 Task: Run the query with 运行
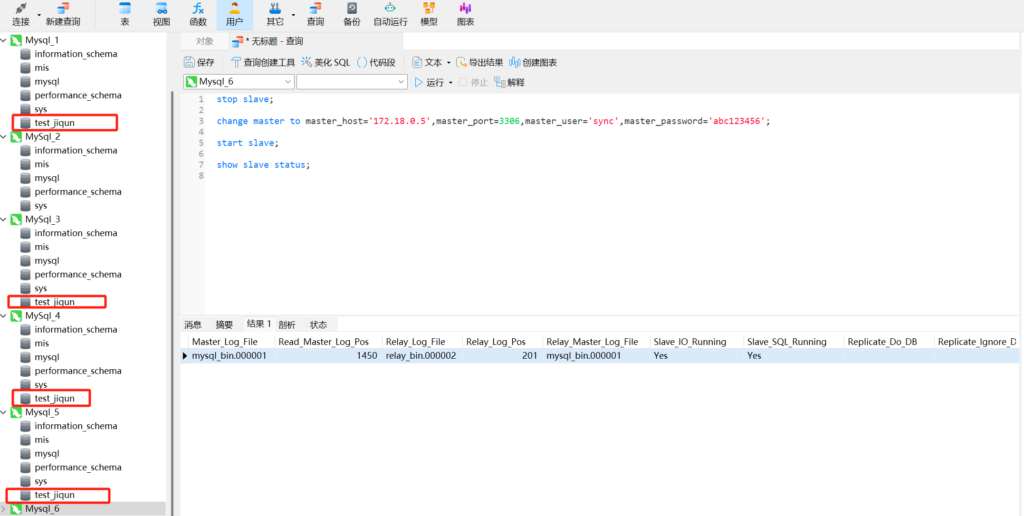[430, 82]
